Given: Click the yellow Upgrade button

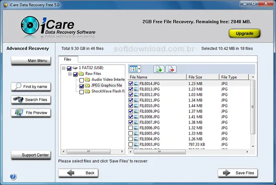Looking at the screenshot, I should pos(244,33).
